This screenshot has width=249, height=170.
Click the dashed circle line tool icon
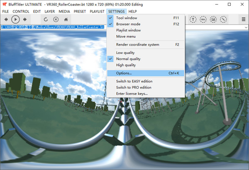click(223, 19)
